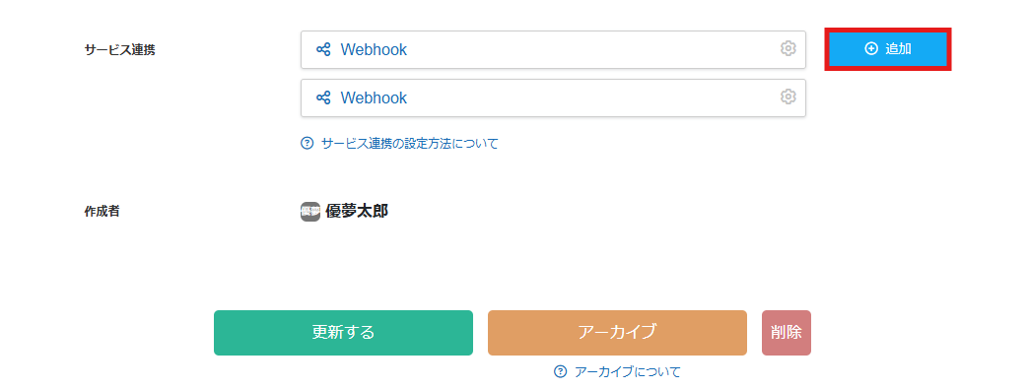Select second Webhook text link
The width and height of the screenshot is (1028, 389).
pyautogui.click(x=374, y=97)
